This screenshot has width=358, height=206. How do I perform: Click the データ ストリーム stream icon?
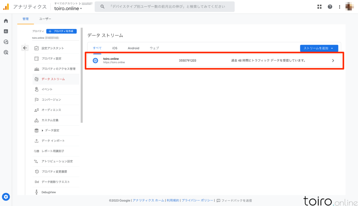pos(36,79)
